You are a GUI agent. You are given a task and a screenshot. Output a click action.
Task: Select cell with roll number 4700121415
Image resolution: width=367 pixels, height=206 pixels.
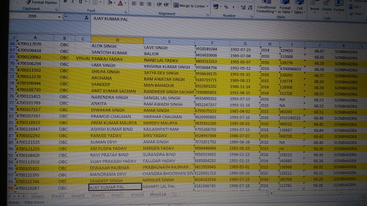35,96
